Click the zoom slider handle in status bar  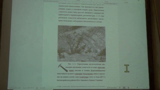(137, 87)
